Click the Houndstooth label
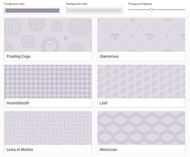 tap(18, 103)
